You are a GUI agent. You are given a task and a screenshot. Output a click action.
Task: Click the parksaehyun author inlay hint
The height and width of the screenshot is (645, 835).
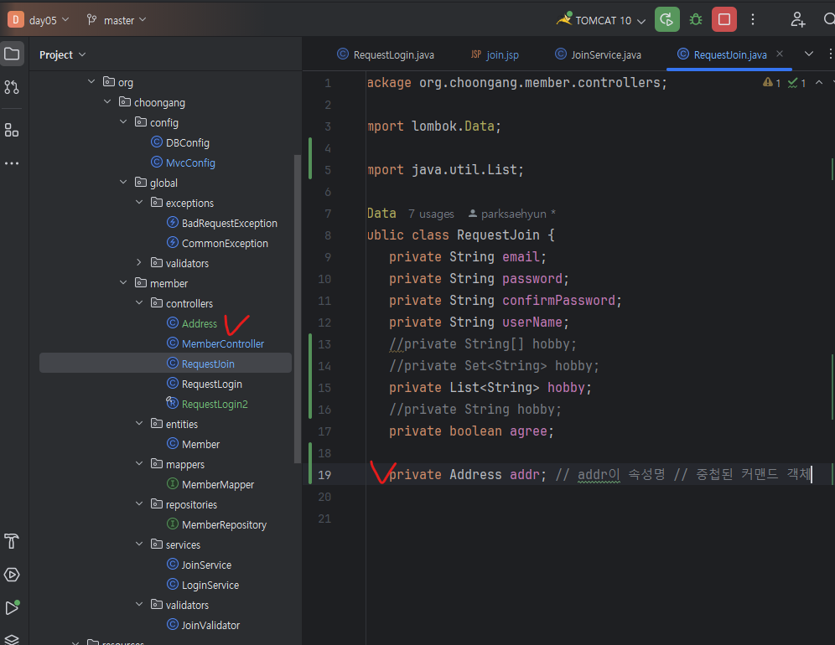511,214
